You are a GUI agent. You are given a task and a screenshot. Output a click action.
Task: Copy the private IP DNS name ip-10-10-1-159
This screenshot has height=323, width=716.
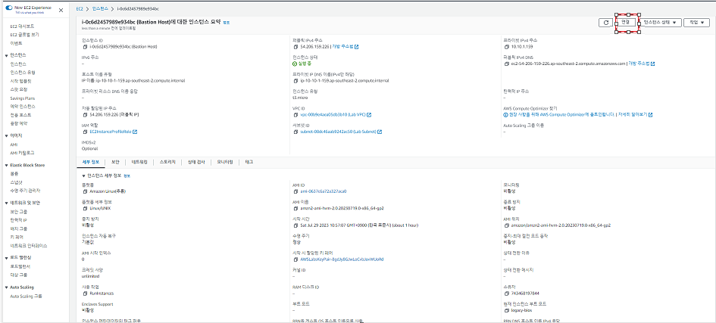[x=296, y=81]
